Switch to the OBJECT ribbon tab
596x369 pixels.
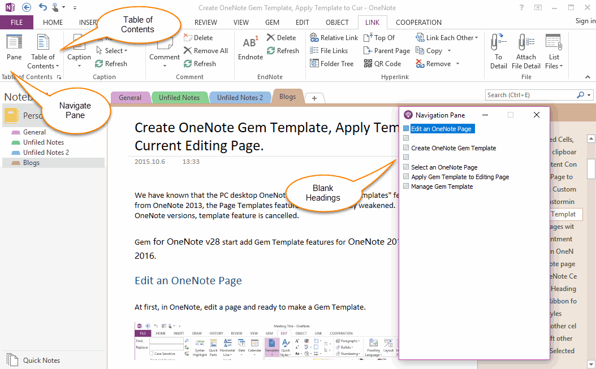(x=337, y=23)
